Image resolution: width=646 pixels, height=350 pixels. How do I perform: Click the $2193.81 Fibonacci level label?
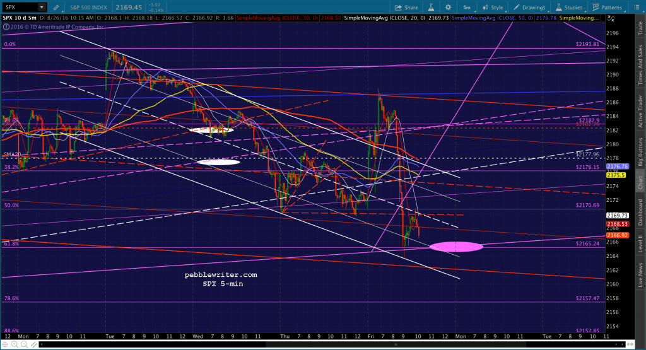pyautogui.click(x=587, y=44)
